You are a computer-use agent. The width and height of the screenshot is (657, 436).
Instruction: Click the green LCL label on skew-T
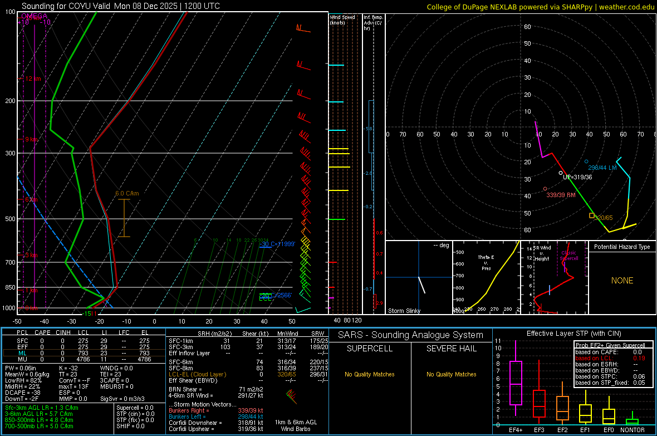coord(265,298)
